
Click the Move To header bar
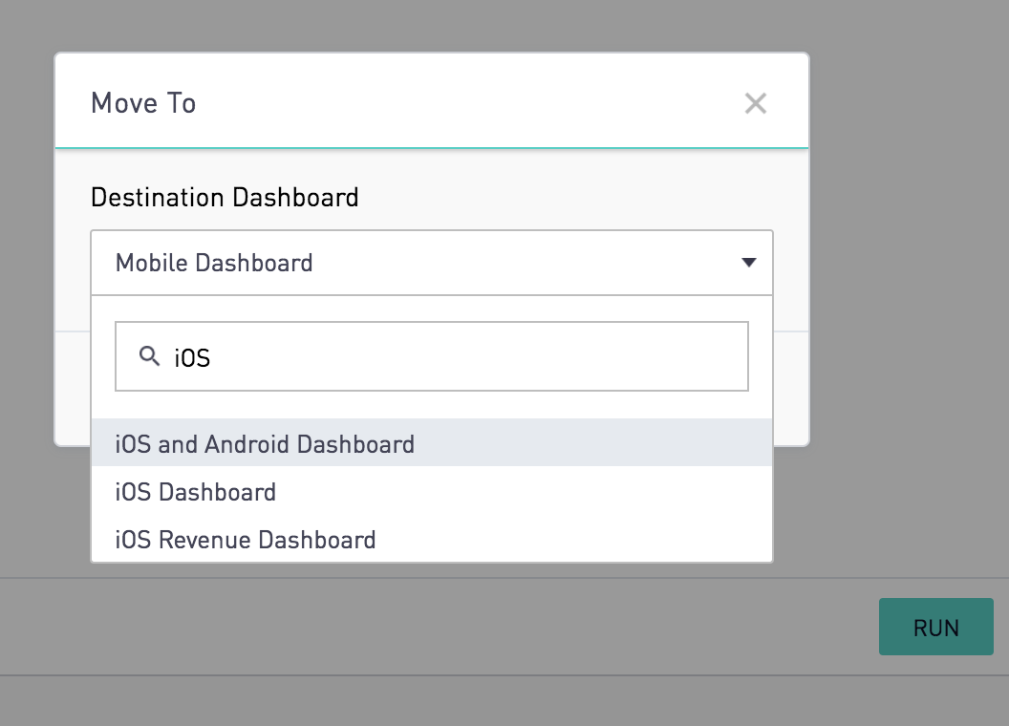pos(430,102)
